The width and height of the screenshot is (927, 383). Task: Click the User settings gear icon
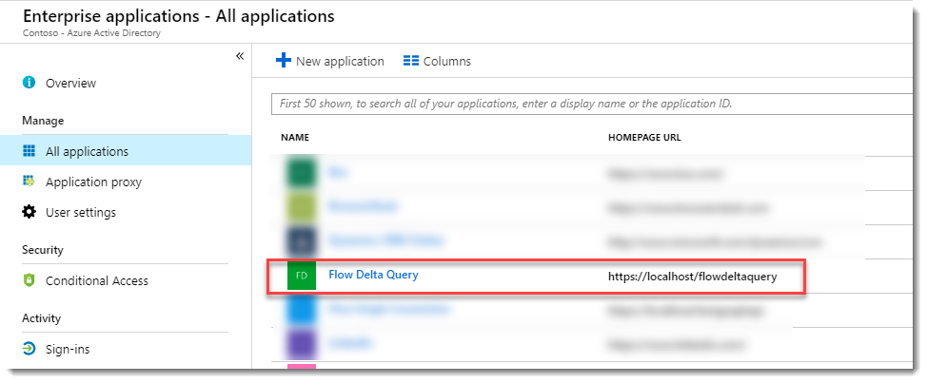29,212
